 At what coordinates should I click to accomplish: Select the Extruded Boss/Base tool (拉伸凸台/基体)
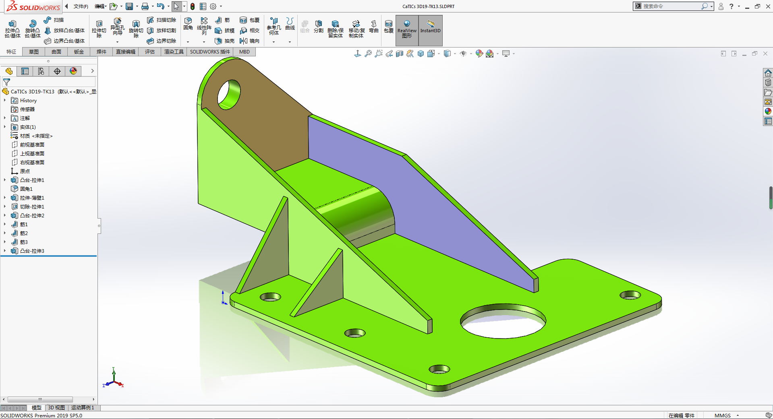pos(12,29)
